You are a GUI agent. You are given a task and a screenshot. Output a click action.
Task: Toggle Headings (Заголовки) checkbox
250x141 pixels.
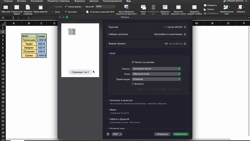point(66,12)
